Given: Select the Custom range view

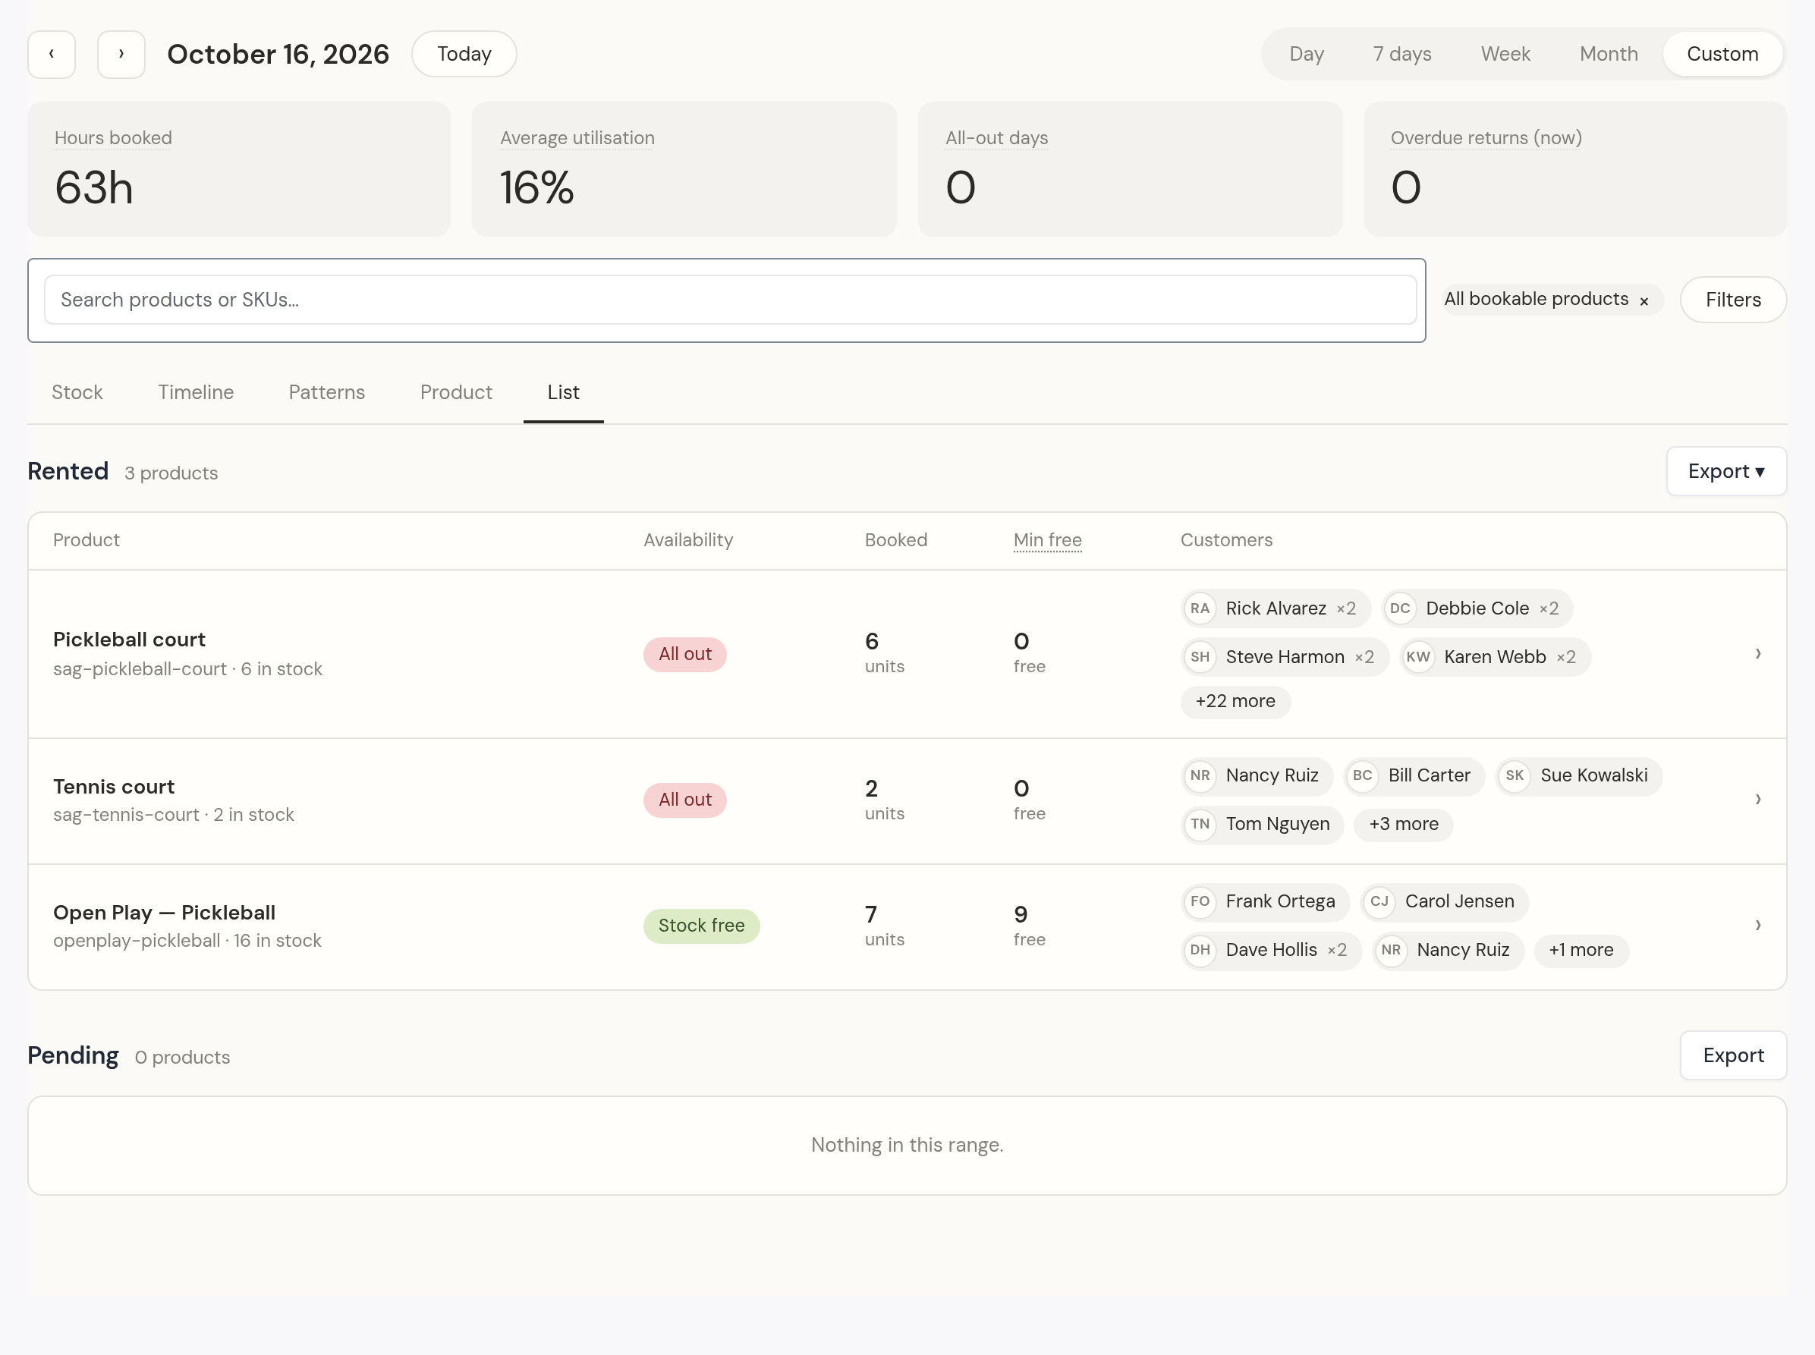Looking at the screenshot, I should coord(1722,54).
